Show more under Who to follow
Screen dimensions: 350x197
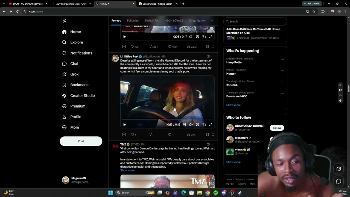[234, 162]
